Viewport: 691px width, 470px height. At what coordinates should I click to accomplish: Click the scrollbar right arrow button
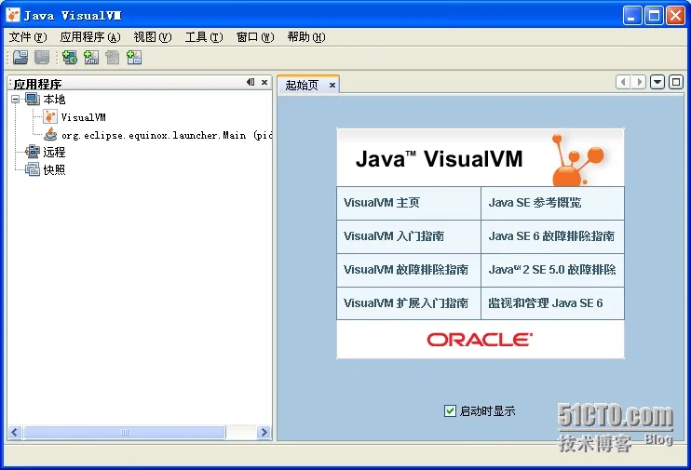(x=264, y=432)
